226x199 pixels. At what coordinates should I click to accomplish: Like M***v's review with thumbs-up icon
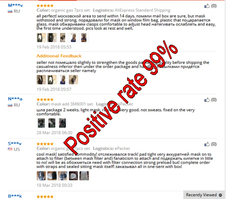(x=207, y=6)
